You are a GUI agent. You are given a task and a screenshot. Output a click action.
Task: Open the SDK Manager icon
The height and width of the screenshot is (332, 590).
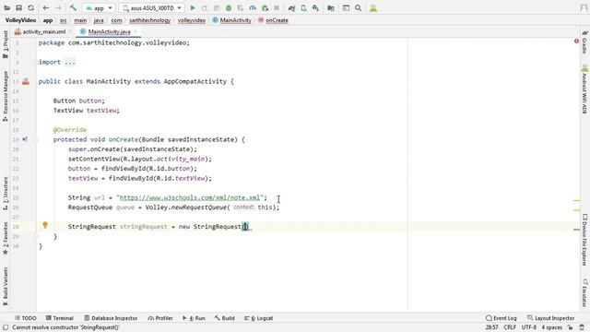pos(315,8)
